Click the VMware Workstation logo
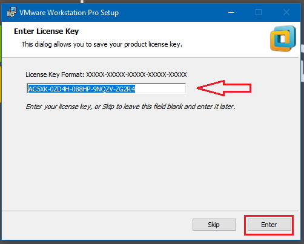Image resolution: width=304 pixels, height=244 pixels. [x=283, y=38]
